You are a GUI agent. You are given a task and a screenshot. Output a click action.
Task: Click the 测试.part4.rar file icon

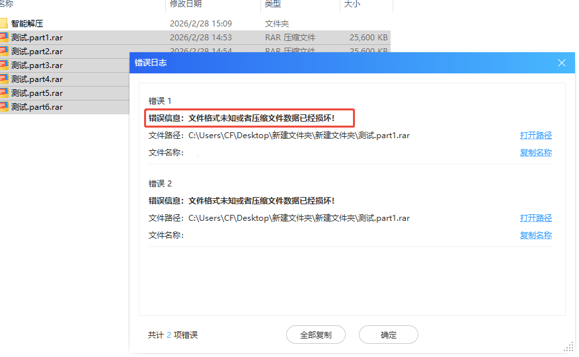(x=4, y=79)
